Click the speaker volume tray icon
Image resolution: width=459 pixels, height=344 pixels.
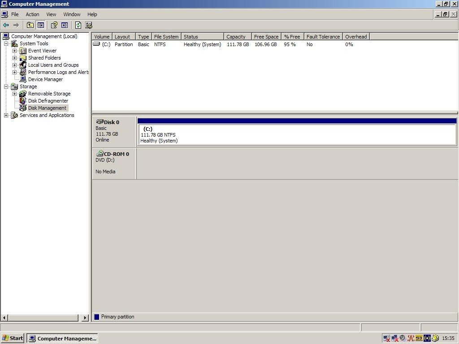403,339
